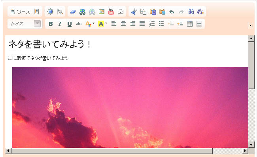Image resolution: width=257 pixels, height=157 pixels.
Task: Toggle maximize editor view icon
Action: tap(50, 11)
